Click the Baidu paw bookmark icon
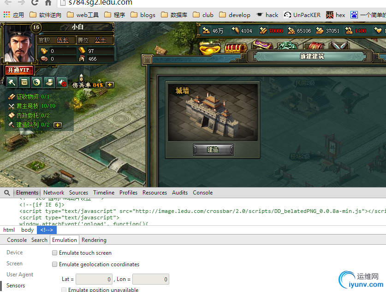 [354, 15]
